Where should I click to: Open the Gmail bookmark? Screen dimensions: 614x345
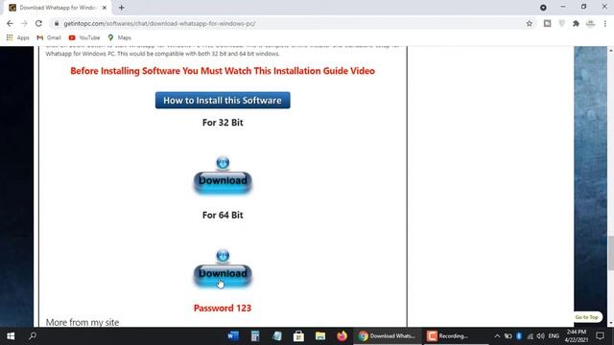tap(49, 37)
